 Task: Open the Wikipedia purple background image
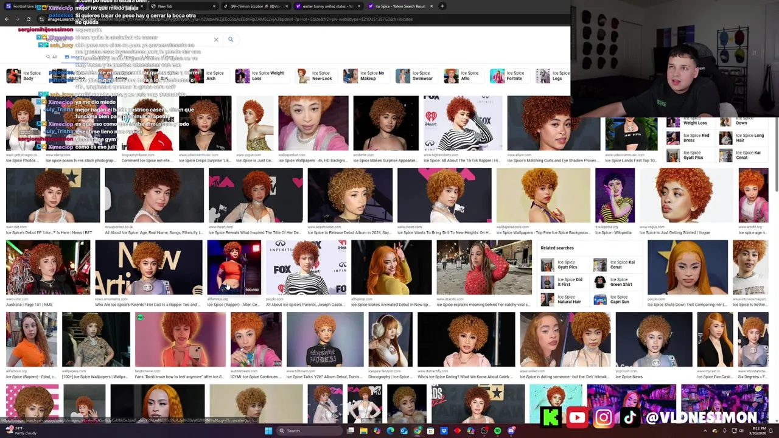tap(615, 195)
